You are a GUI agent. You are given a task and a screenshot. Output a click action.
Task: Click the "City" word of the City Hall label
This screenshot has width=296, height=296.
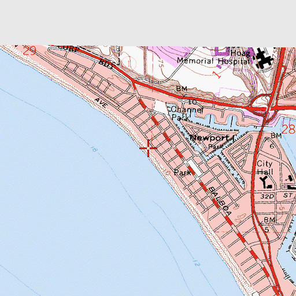pos(264,164)
